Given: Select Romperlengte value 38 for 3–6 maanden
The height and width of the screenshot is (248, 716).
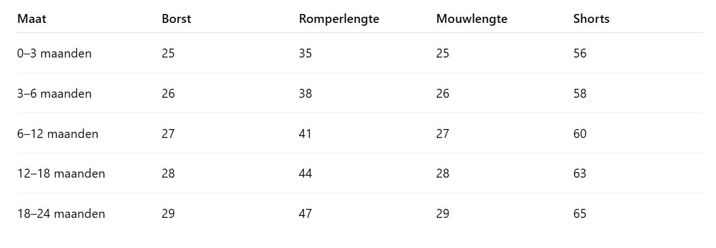Looking at the screenshot, I should click(306, 94).
